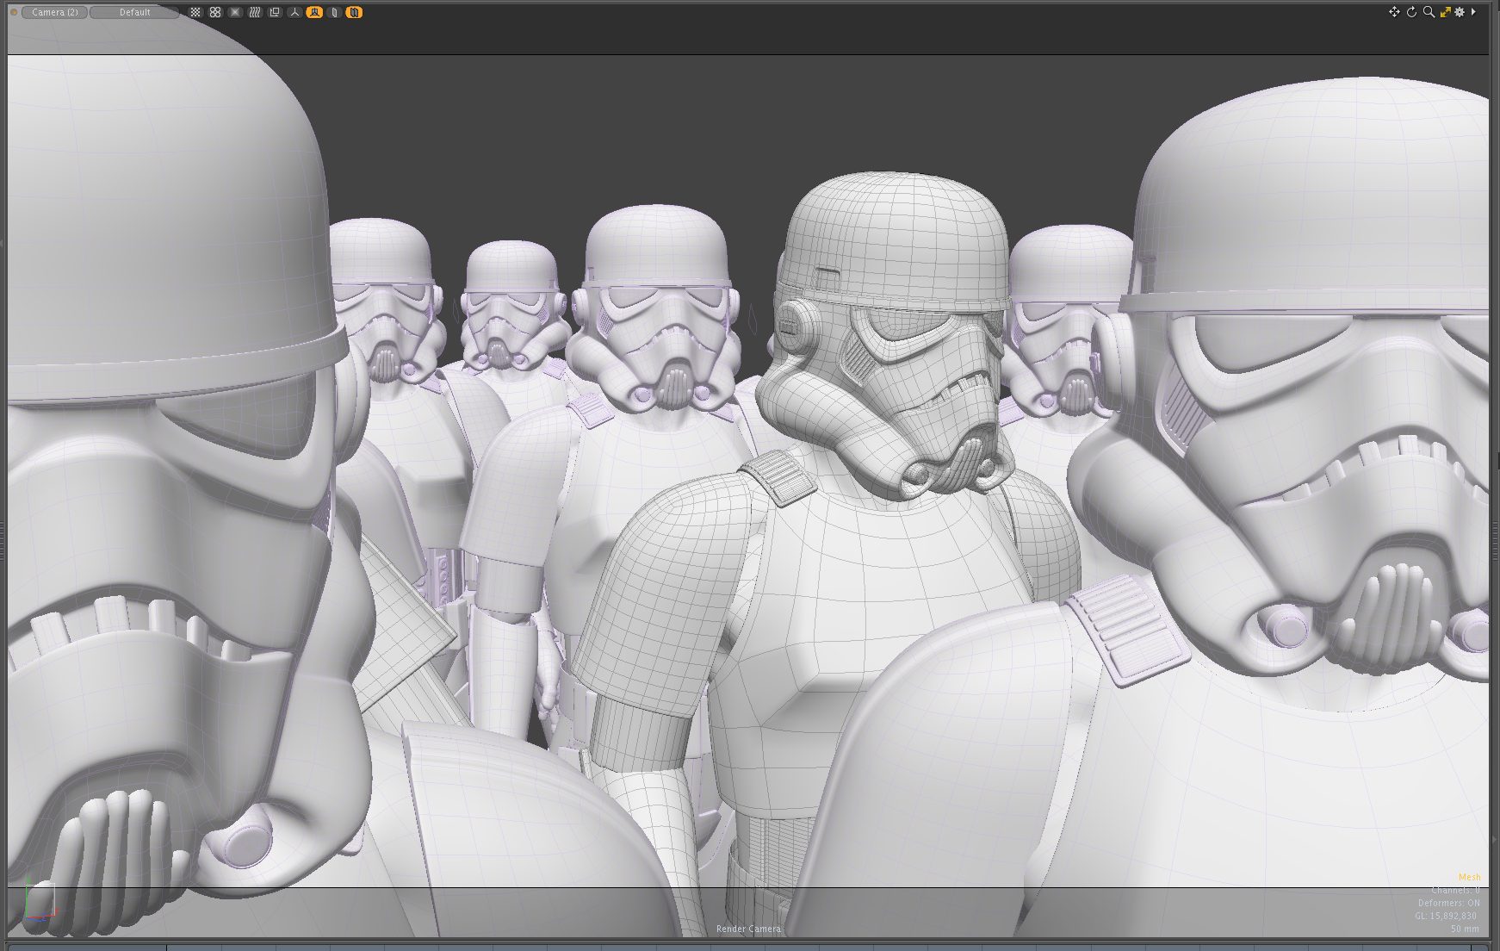Open viewport settings gear icon
Screen dimensions: 1500x951
click(1460, 12)
